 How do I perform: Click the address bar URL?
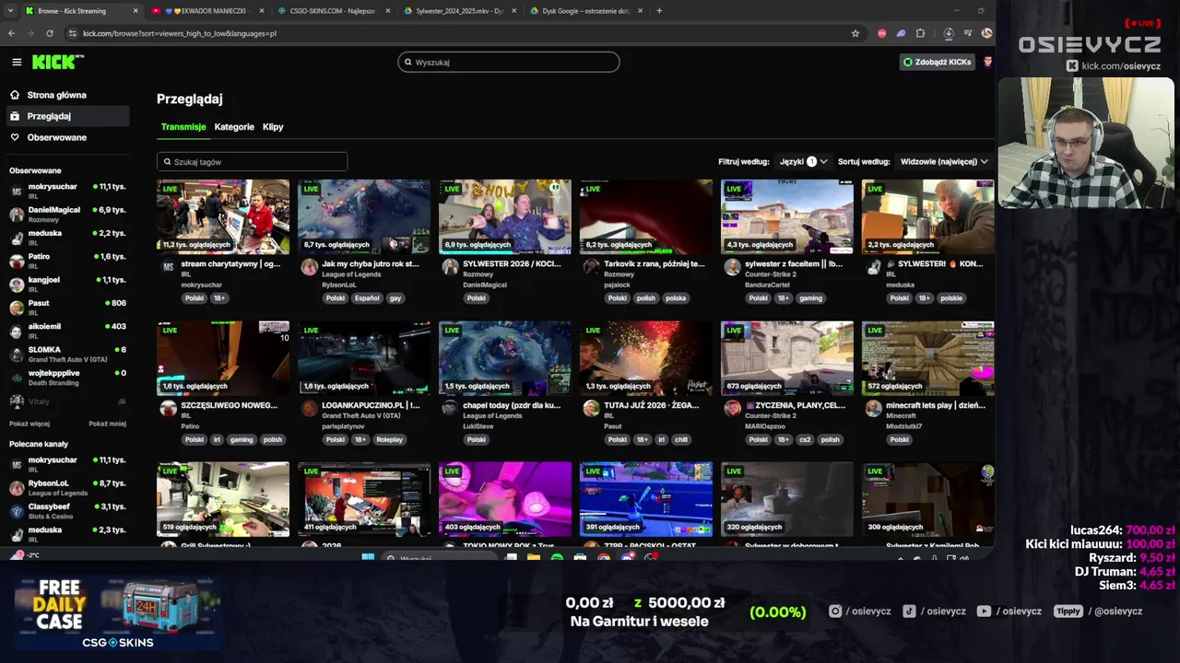pyautogui.click(x=179, y=33)
